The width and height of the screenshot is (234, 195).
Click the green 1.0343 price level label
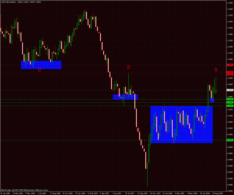point(230,106)
